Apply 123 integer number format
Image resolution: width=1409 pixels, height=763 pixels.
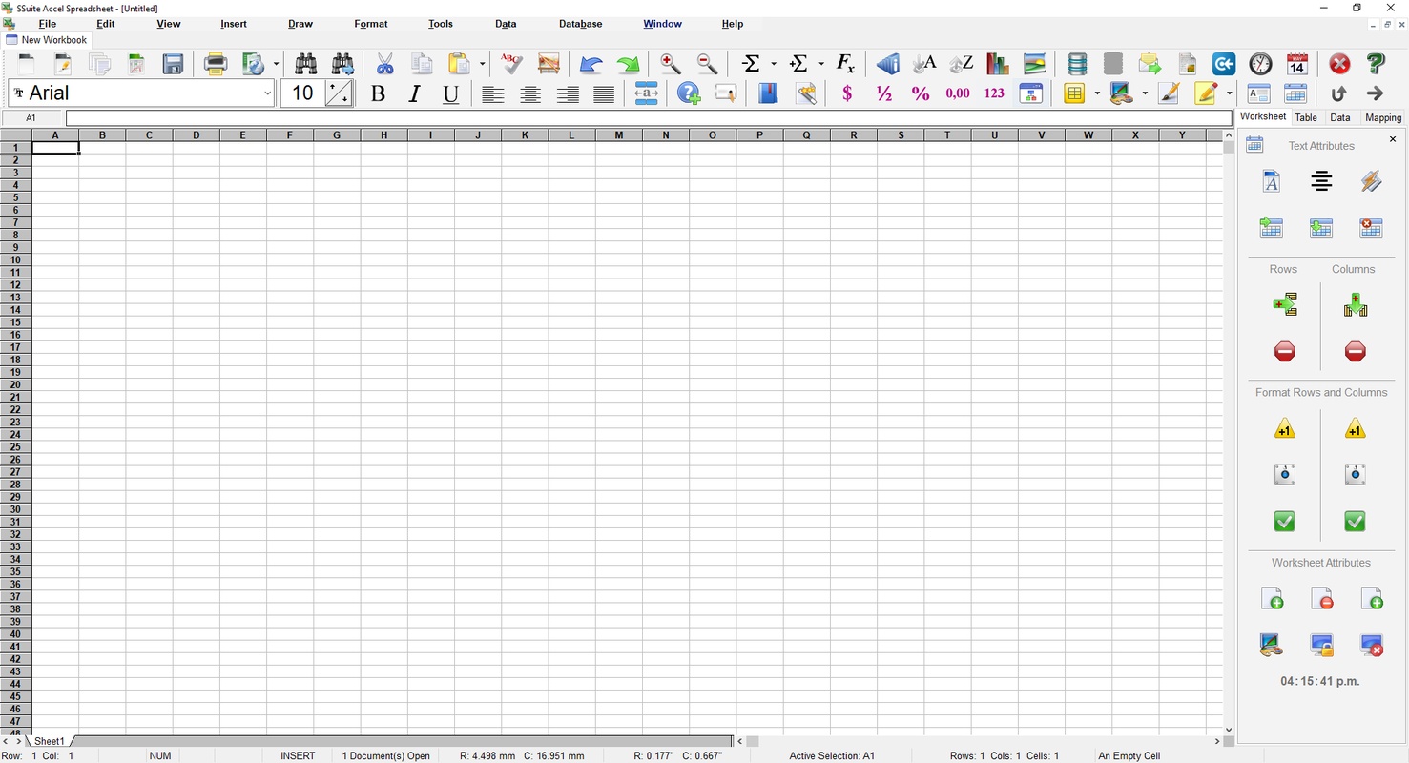coord(994,93)
